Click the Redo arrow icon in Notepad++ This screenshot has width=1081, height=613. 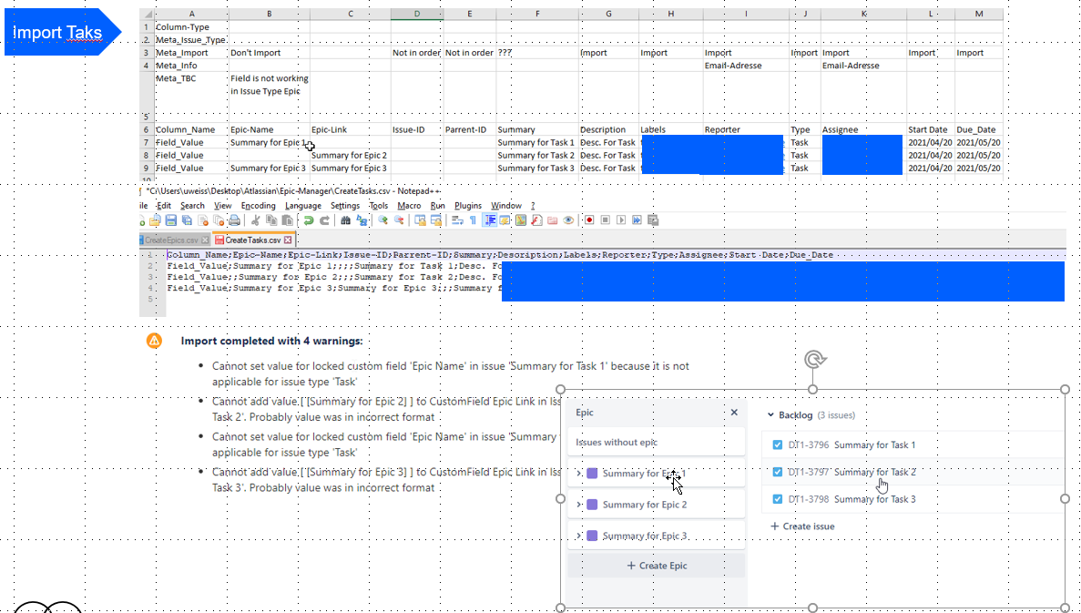coord(324,220)
